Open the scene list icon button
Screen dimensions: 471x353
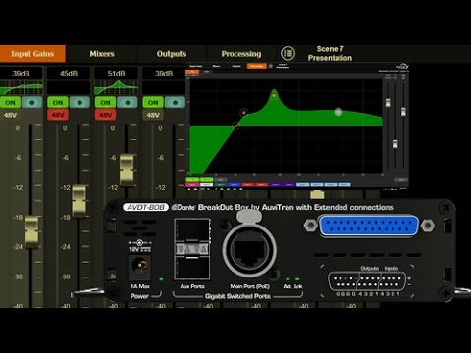click(288, 53)
